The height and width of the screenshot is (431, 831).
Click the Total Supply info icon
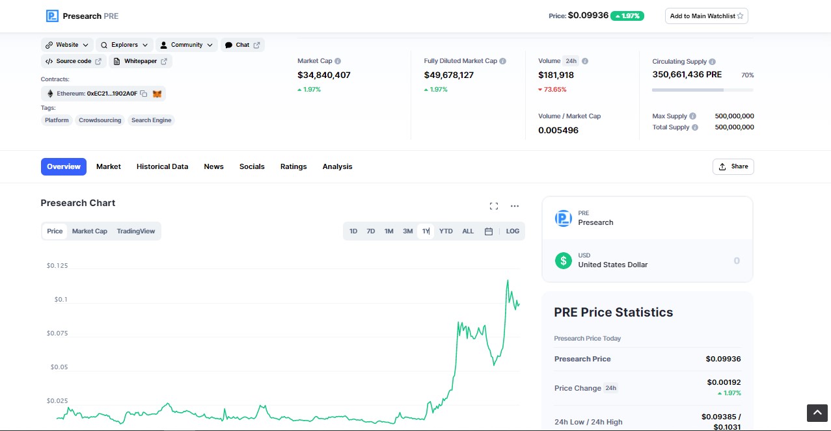pos(695,127)
